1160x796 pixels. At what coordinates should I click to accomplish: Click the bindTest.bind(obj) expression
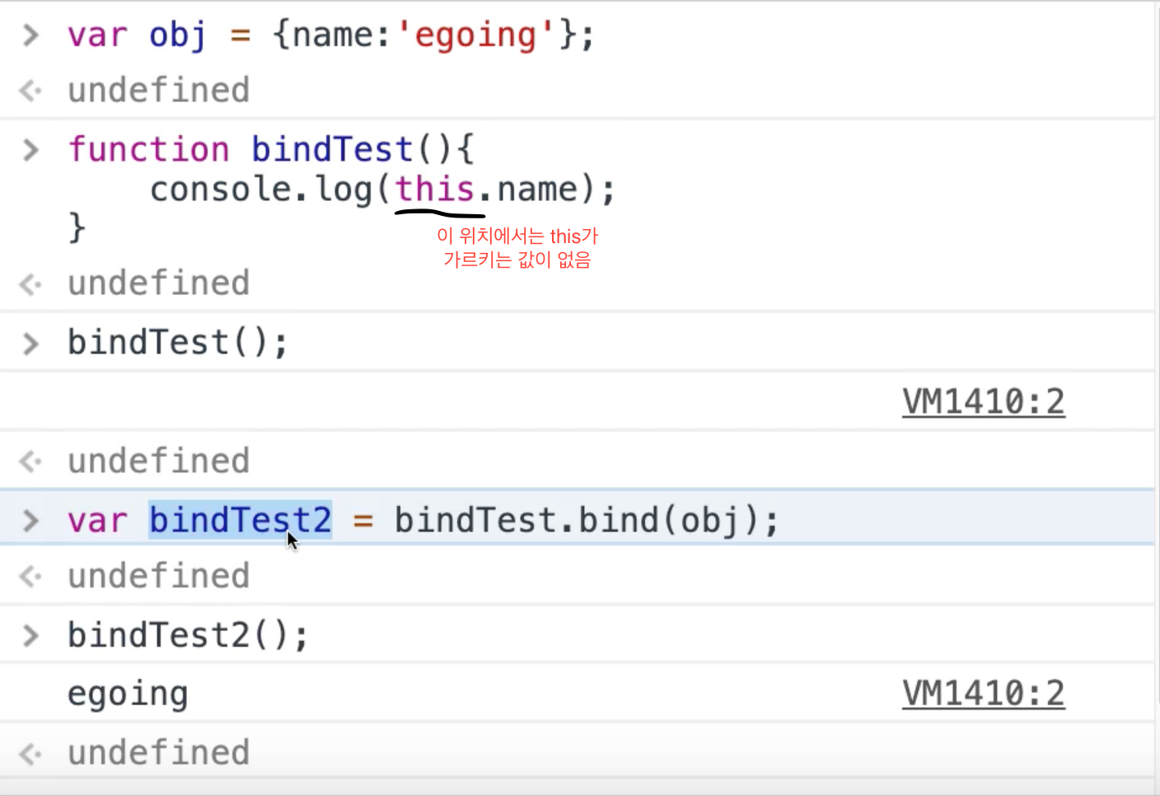coord(576,520)
